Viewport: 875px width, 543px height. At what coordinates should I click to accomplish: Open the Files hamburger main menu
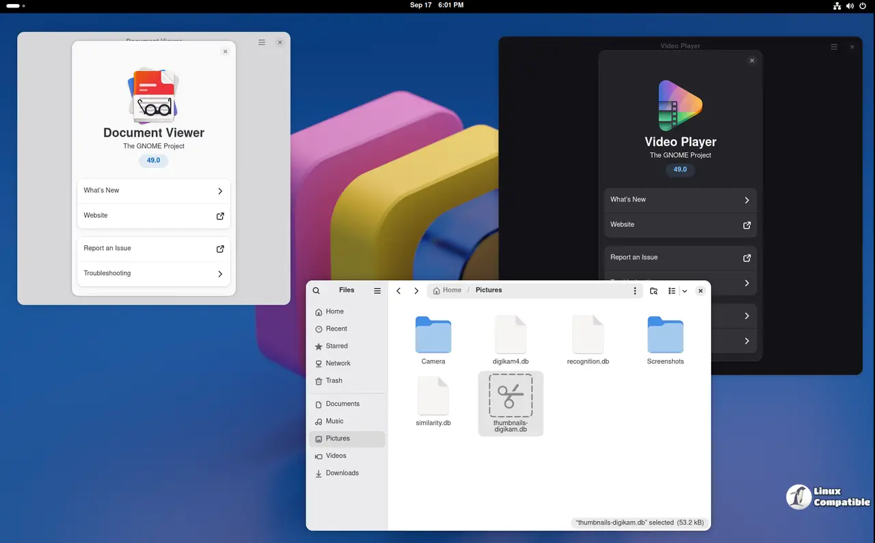tap(377, 290)
